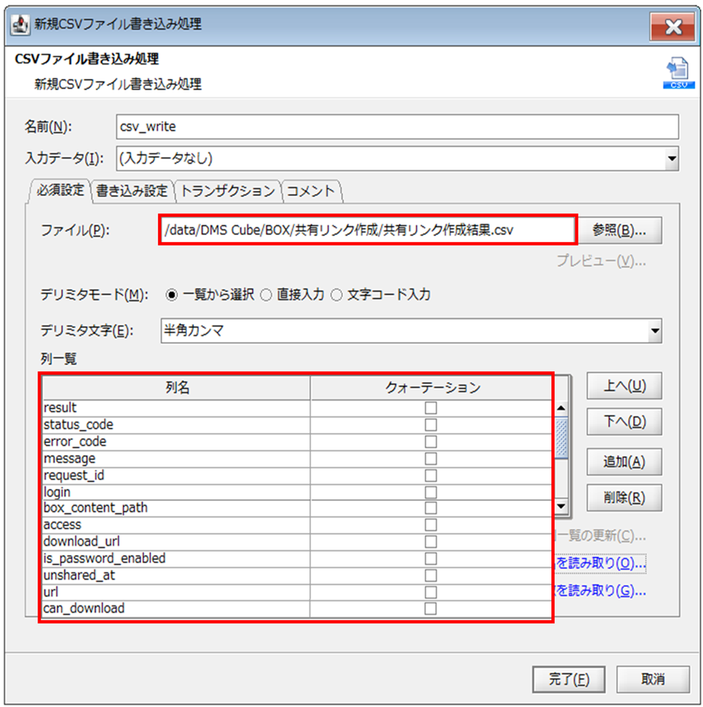This screenshot has width=703, height=707.
Task: Check quotation box for error_code row
Action: tap(431, 442)
